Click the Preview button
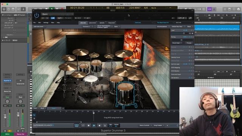 pos(189,43)
